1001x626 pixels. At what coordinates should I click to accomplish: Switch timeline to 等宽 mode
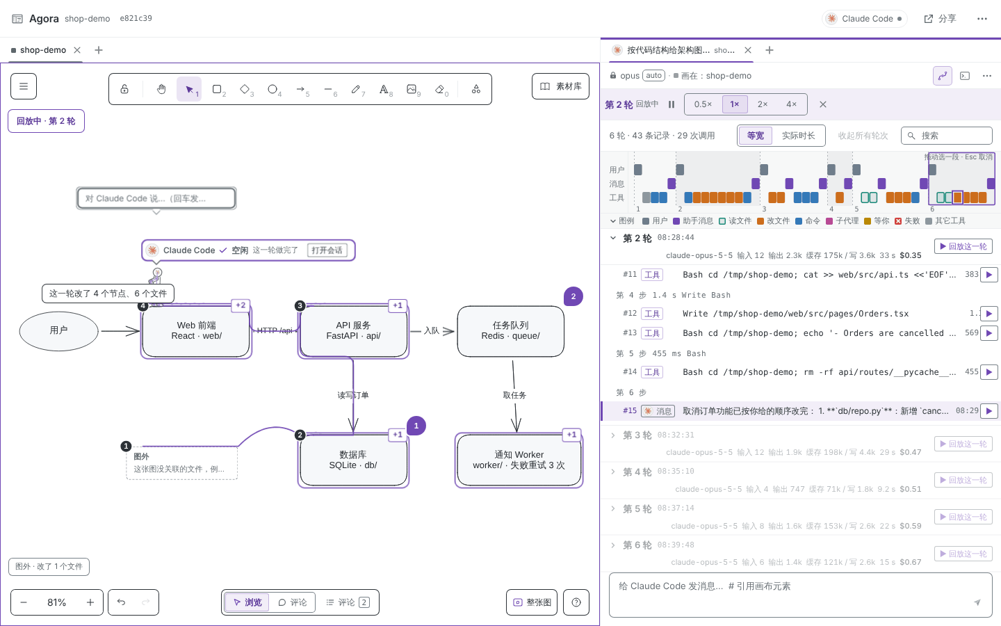point(756,136)
